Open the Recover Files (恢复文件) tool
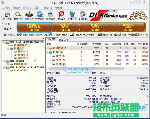 tap(29, 16)
